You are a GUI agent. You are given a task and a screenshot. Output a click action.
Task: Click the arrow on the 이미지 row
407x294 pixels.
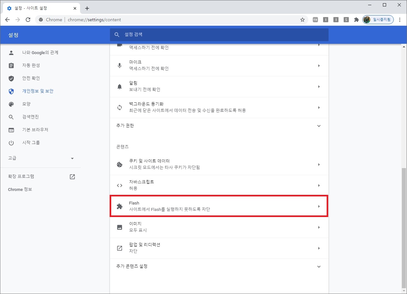click(x=319, y=227)
